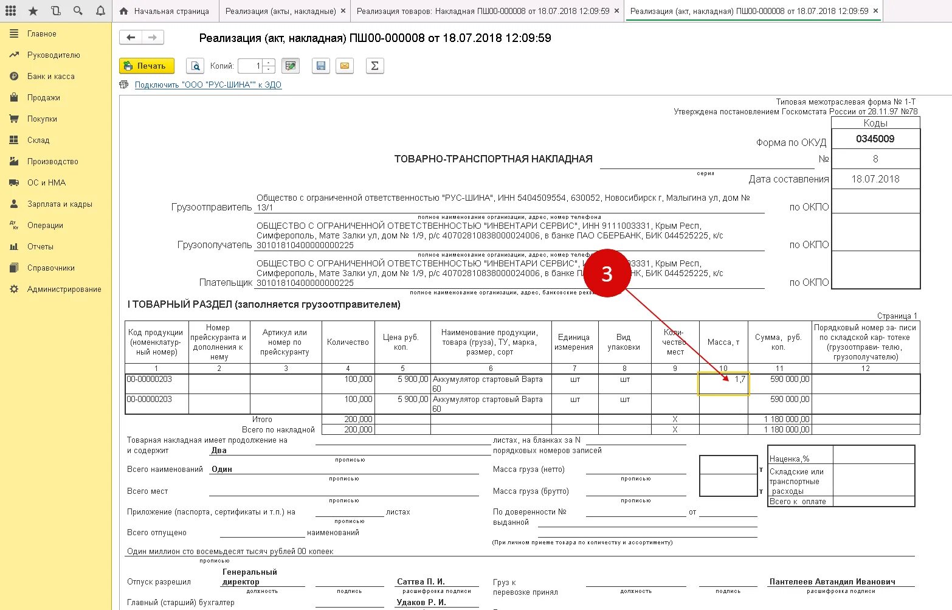
Task: Click the Администрирование gear icon
Action: (x=14, y=289)
